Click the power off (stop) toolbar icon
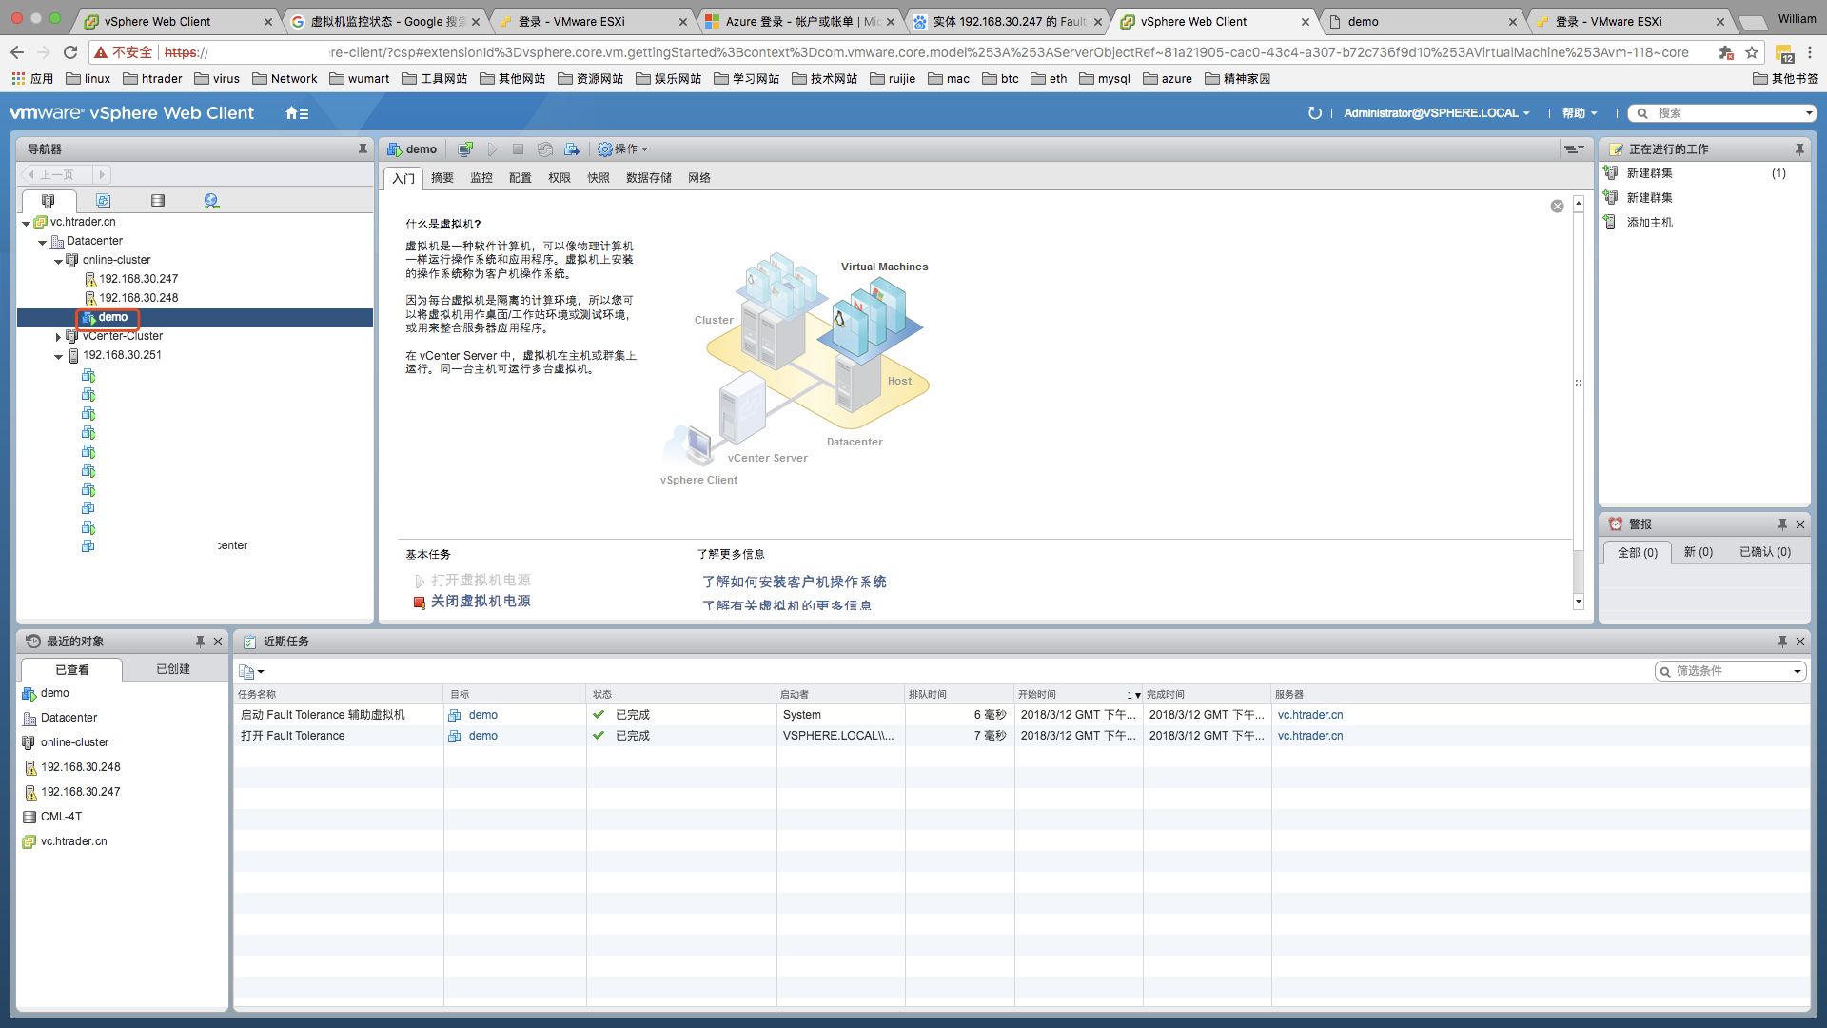 coord(518,149)
